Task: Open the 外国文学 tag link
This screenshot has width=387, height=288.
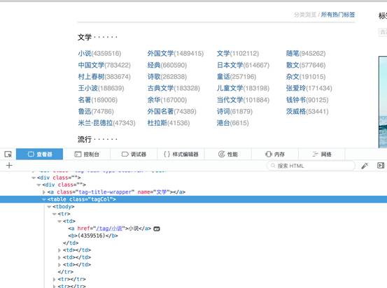Action: [160, 53]
